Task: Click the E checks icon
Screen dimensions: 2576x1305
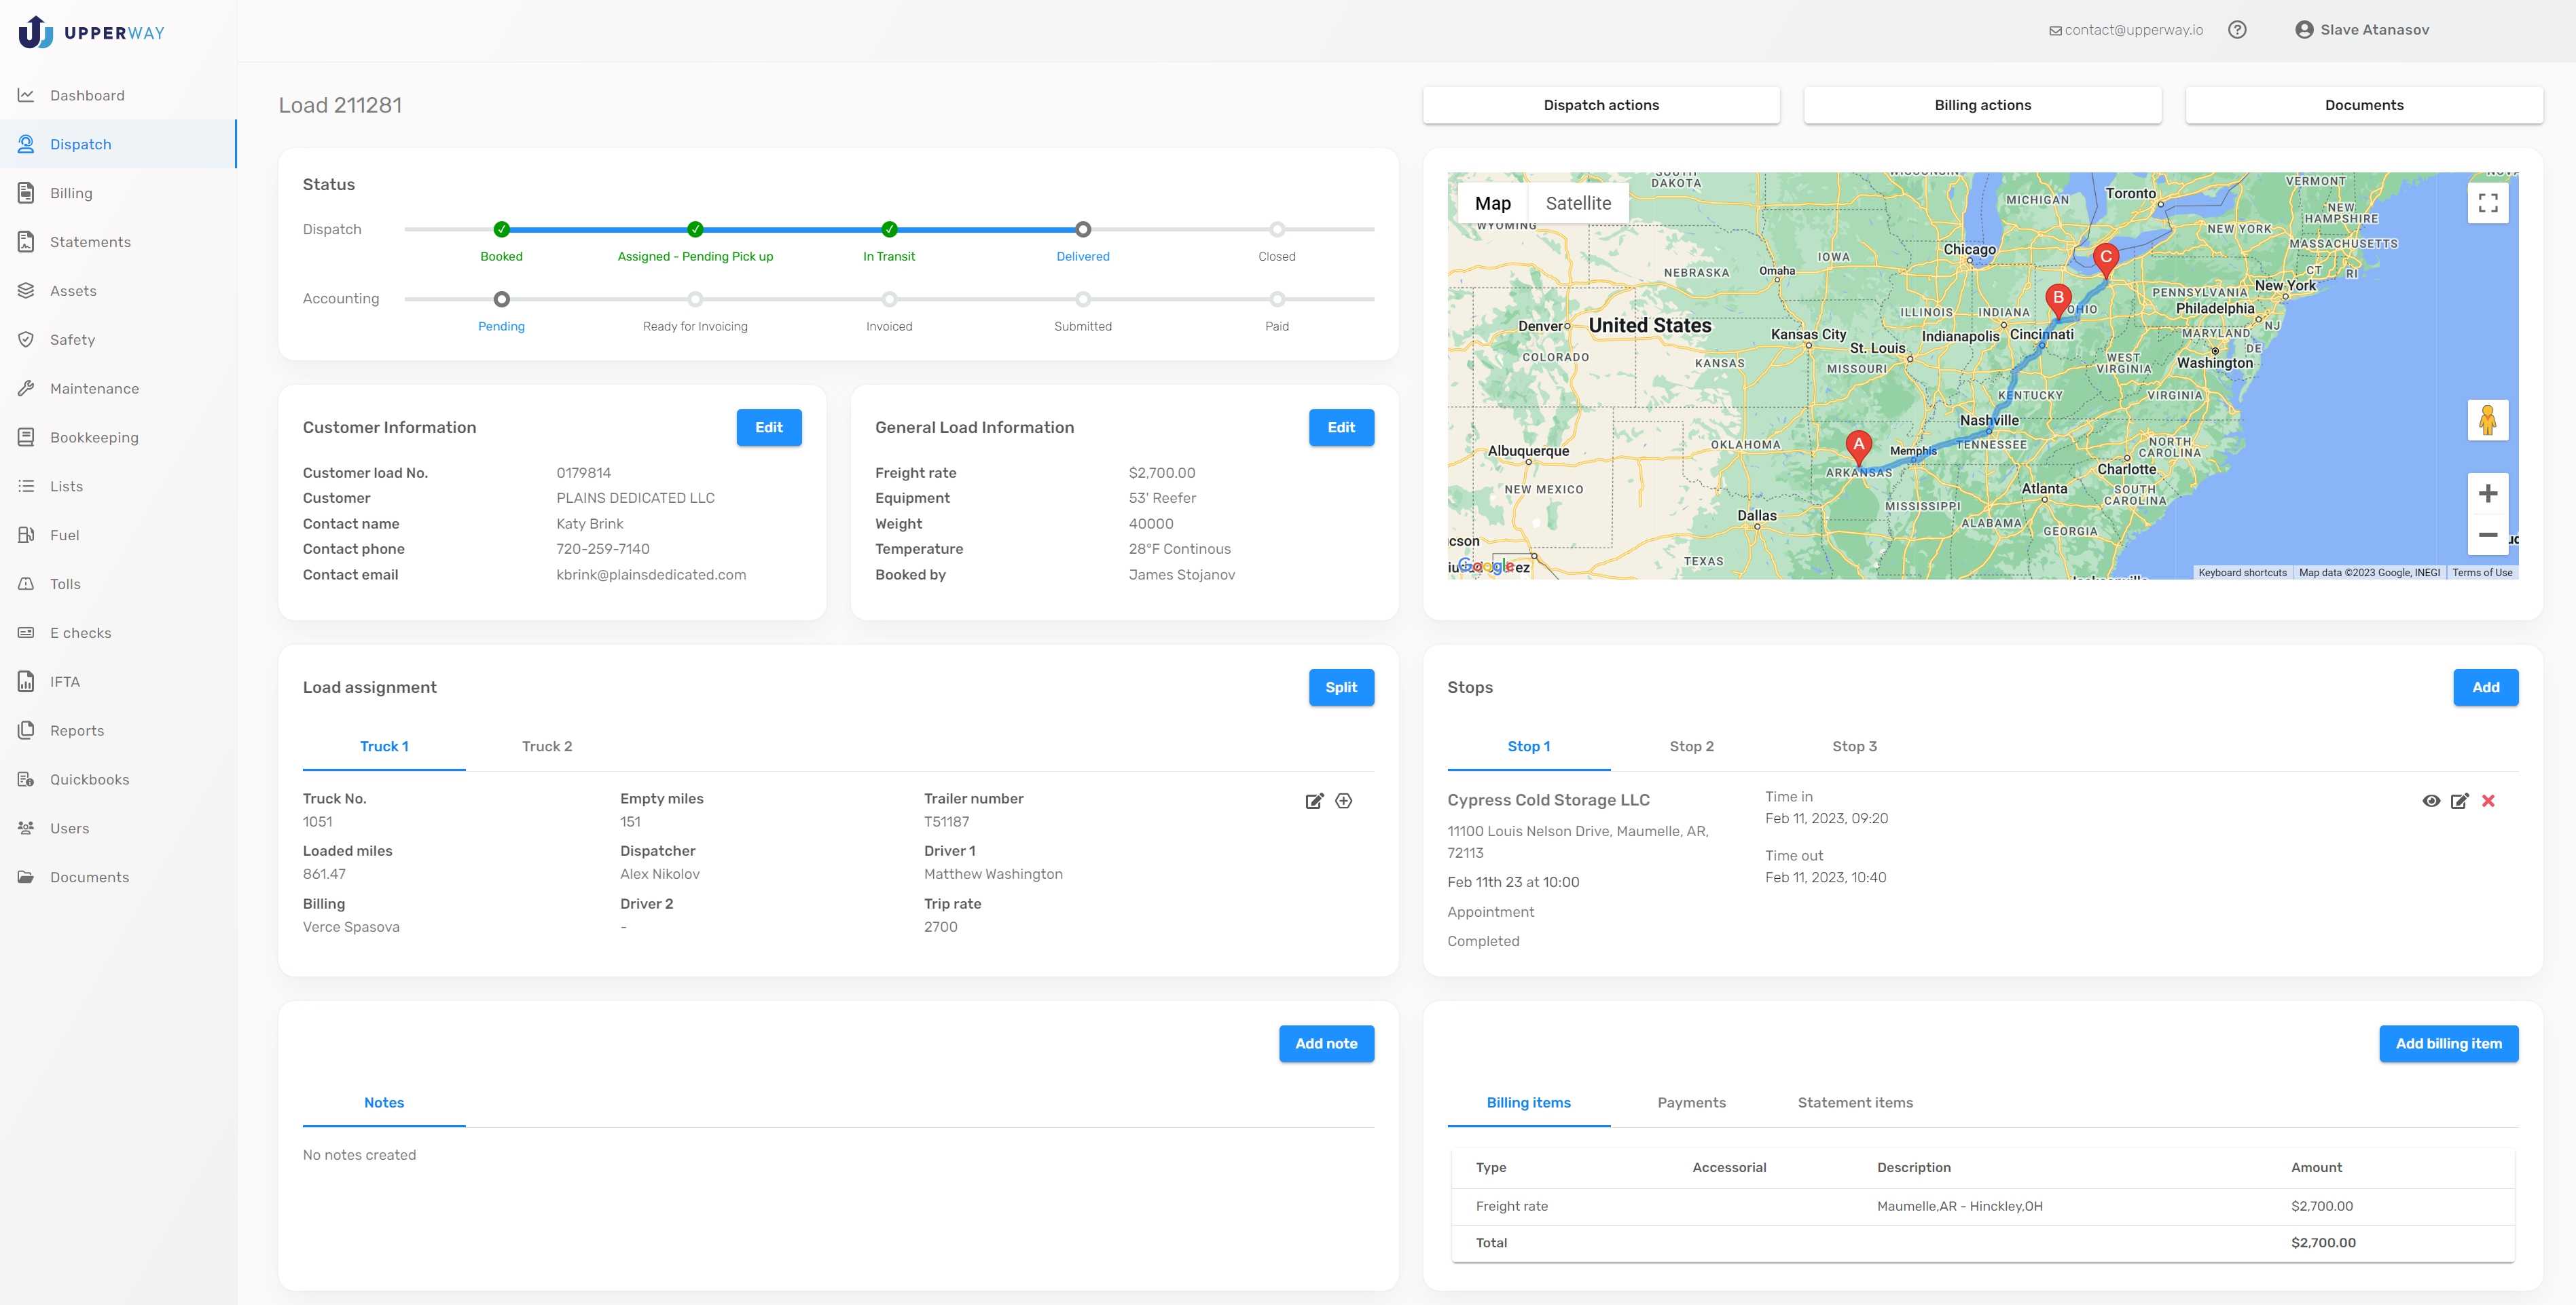Action: [x=26, y=632]
